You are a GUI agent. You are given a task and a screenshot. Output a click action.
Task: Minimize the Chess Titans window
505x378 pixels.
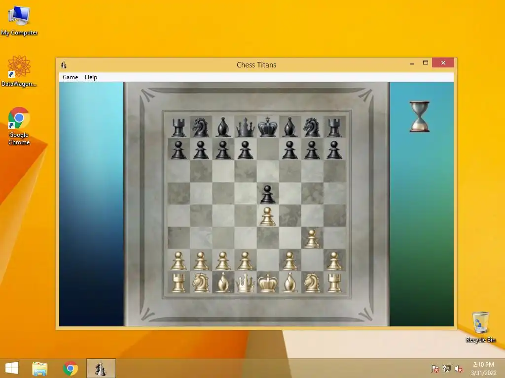coord(412,63)
